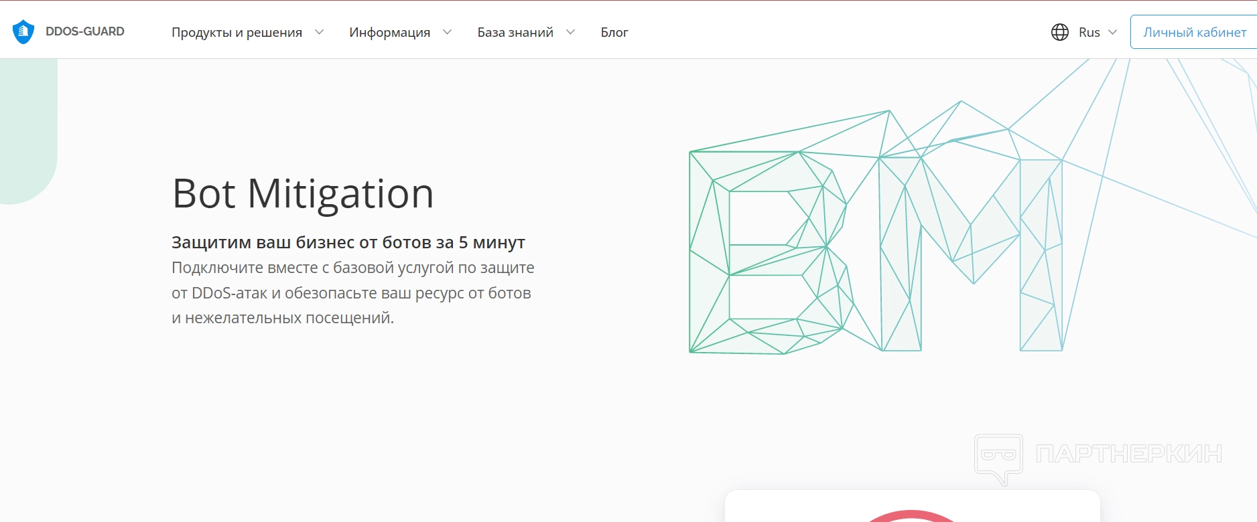
Task: Click the Bot Mitigation heading
Action: (x=303, y=193)
